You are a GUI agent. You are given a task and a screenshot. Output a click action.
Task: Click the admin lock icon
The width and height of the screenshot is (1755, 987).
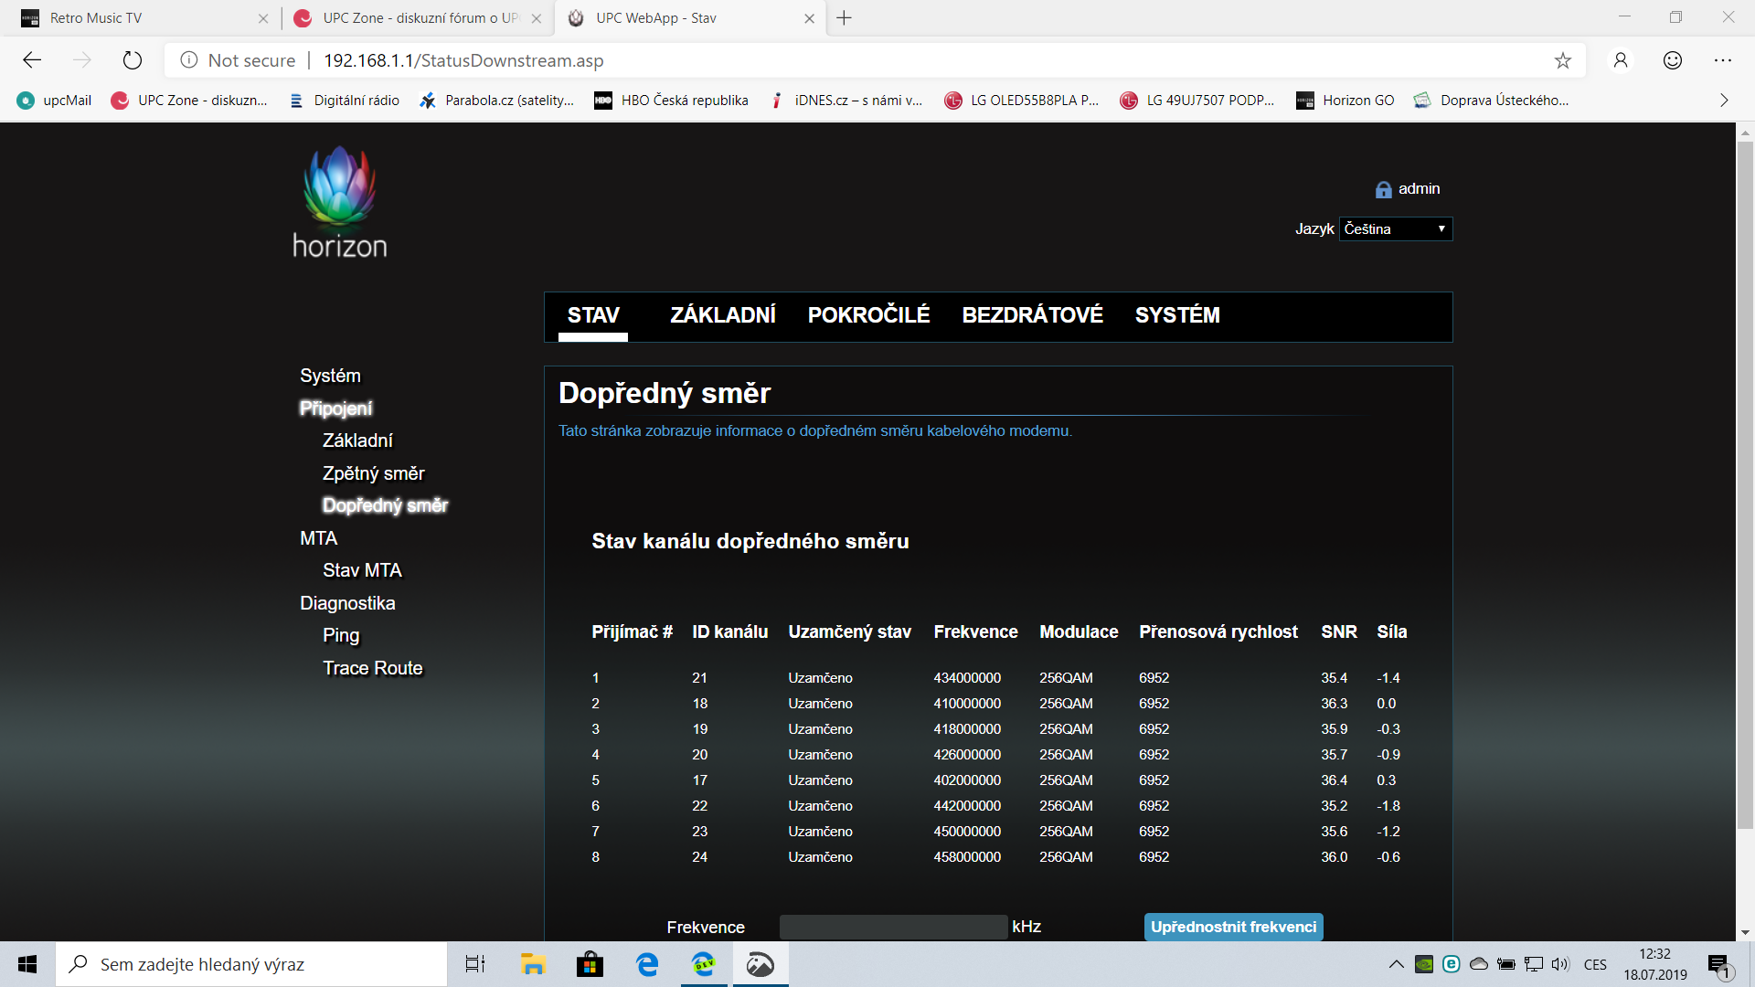(1383, 189)
